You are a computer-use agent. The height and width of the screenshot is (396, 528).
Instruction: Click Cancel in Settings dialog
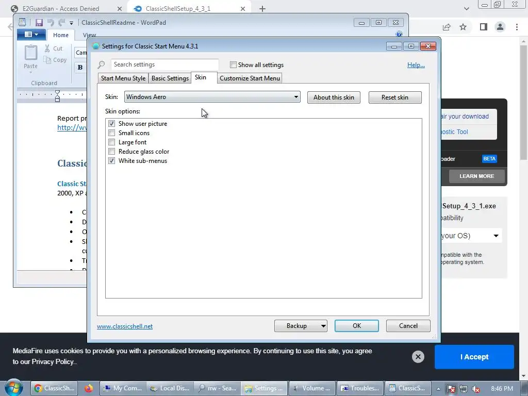[408, 326]
